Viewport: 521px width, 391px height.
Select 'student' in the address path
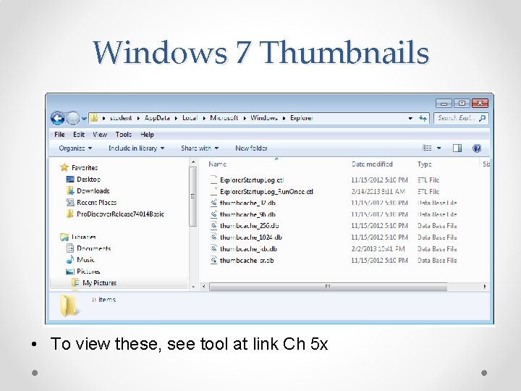pyautogui.click(x=121, y=118)
